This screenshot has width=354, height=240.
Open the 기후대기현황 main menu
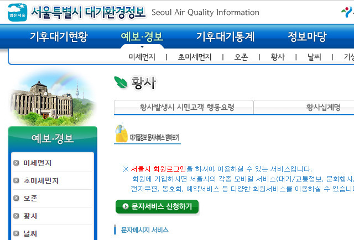[59, 36]
